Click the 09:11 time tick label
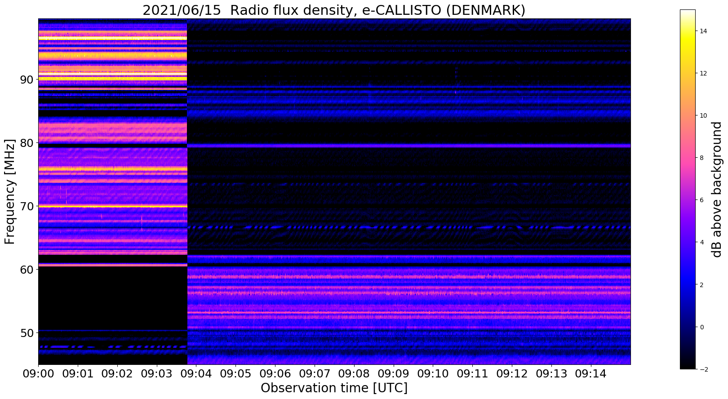 pos(473,373)
